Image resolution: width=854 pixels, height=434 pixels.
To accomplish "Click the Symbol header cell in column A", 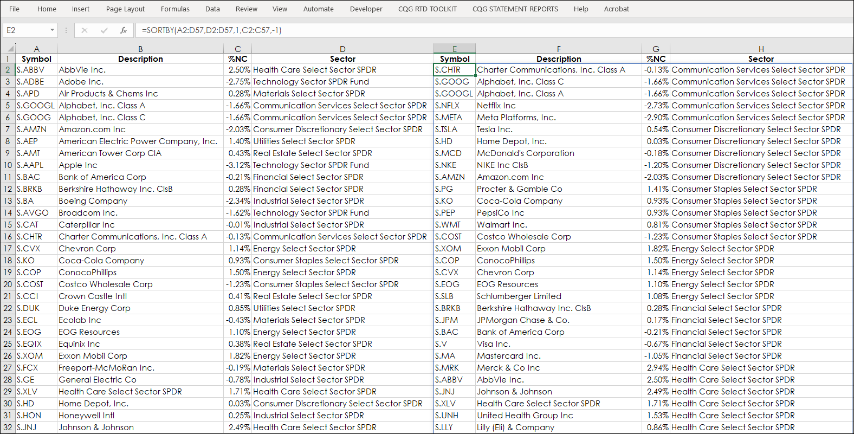I will point(36,59).
